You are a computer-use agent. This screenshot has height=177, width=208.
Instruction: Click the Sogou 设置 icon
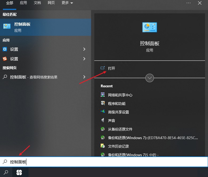[5, 59]
